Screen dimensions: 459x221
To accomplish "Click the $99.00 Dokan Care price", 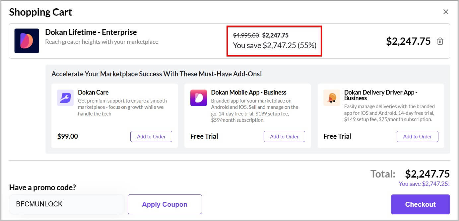I will (68, 136).
